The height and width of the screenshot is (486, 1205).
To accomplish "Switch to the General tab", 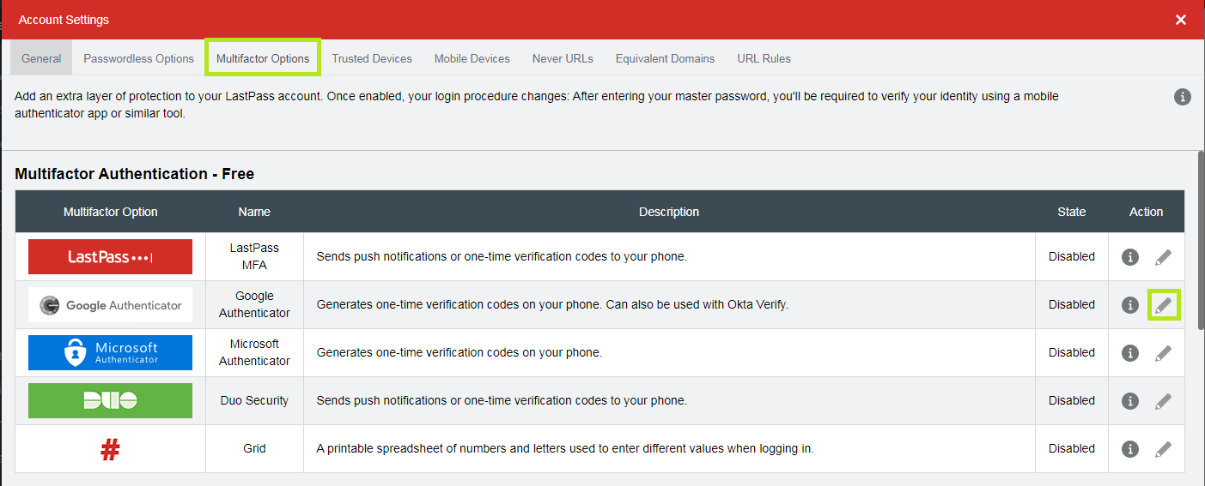I will (41, 58).
